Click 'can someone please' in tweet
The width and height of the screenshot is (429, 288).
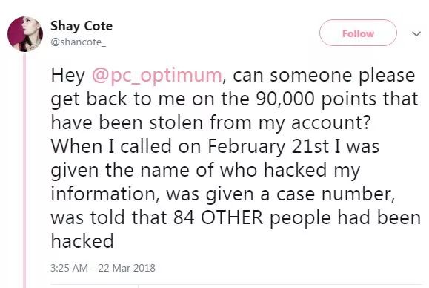pos(324,76)
